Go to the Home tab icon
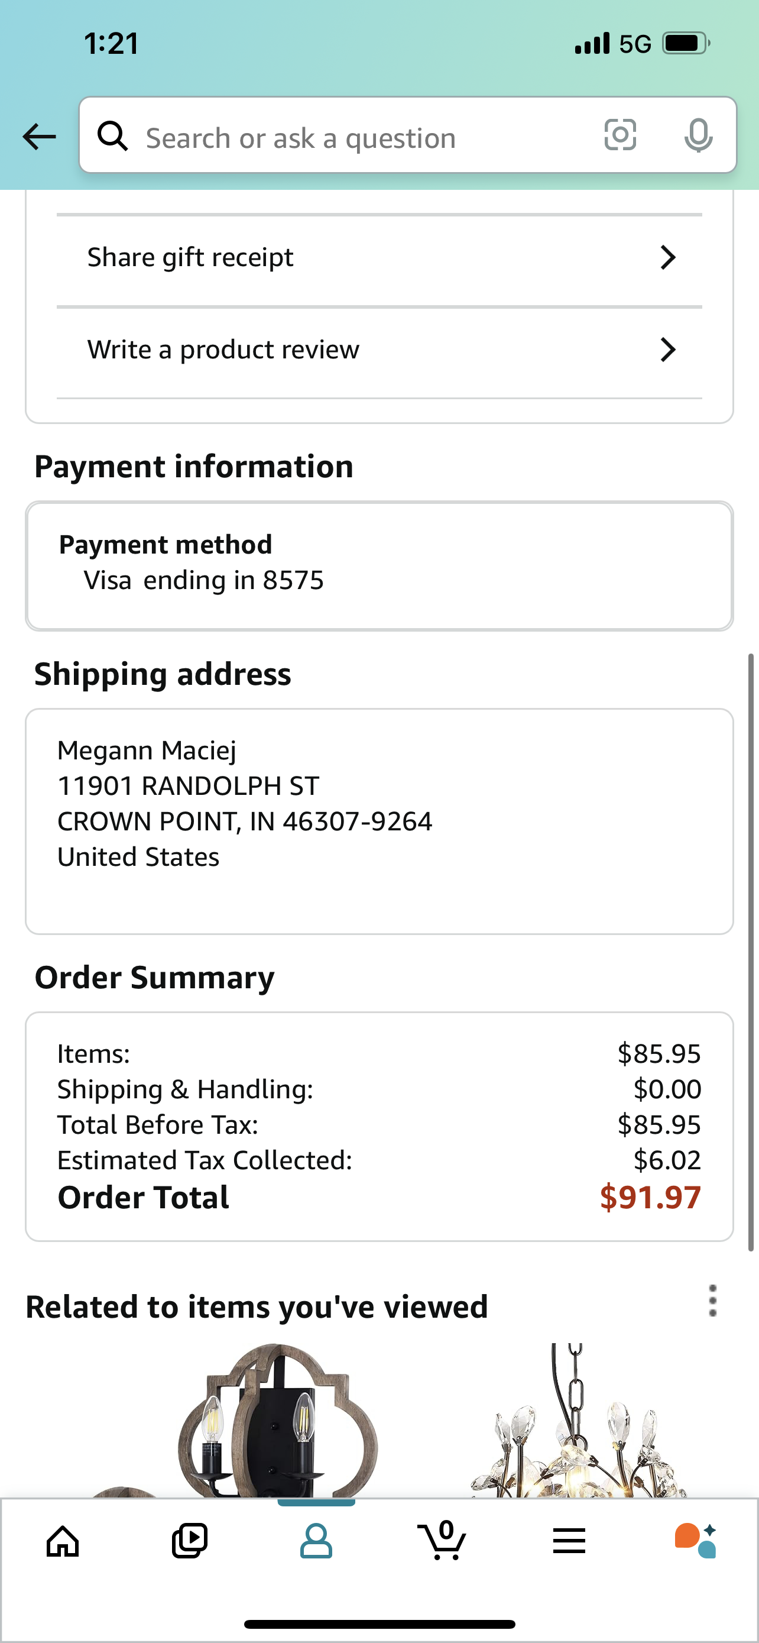This screenshot has width=759, height=1643. 63,1541
